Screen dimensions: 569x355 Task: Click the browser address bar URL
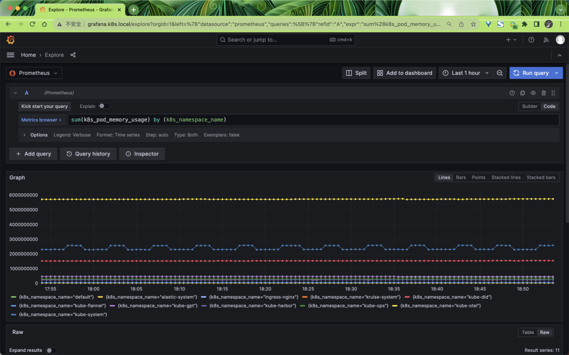pos(264,24)
